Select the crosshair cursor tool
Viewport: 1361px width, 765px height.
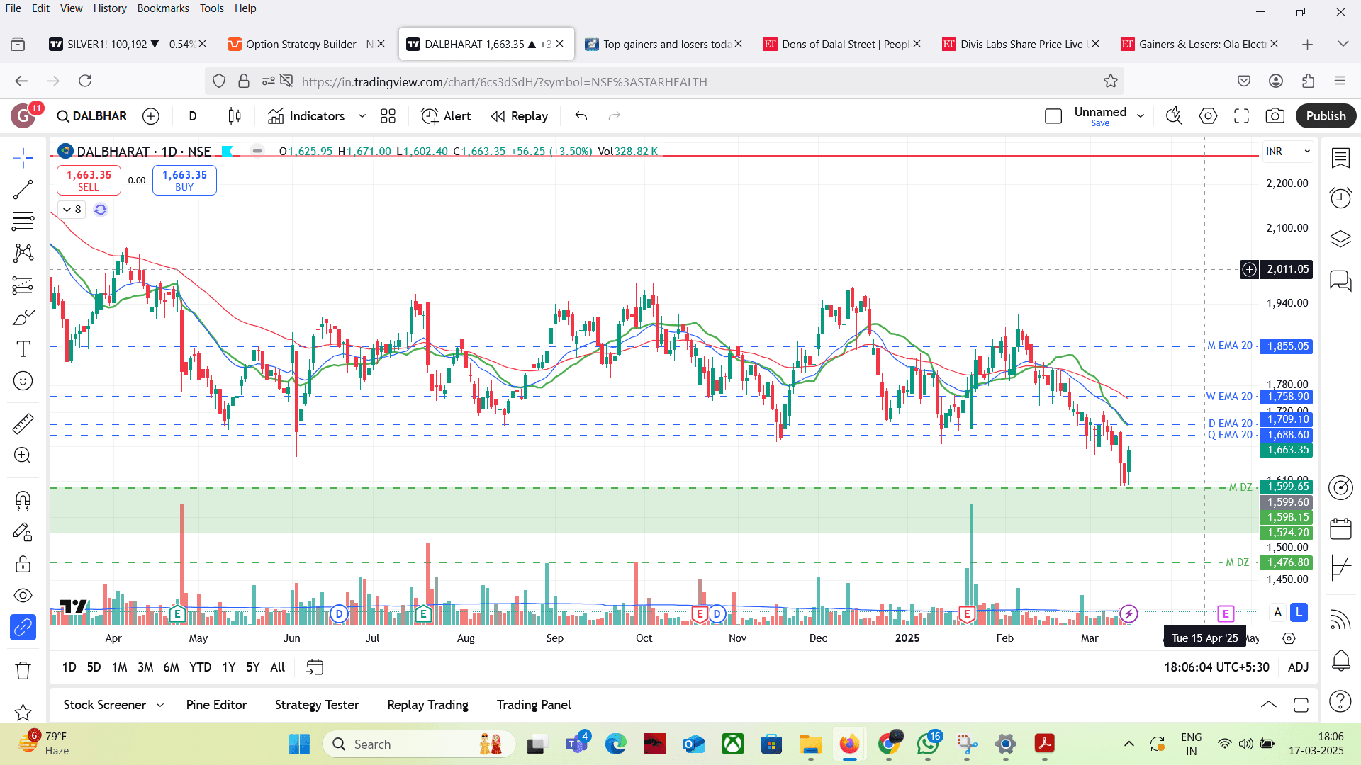click(23, 157)
